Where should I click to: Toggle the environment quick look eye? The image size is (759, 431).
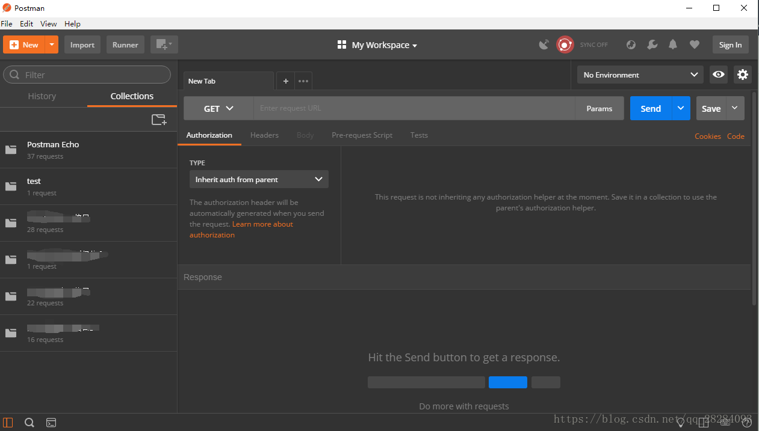(x=719, y=75)
